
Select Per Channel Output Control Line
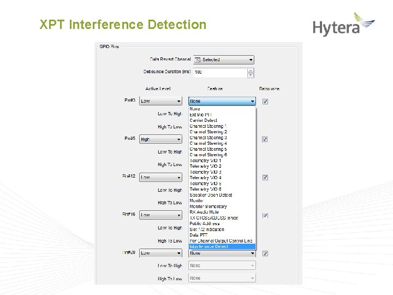[222, 241]
